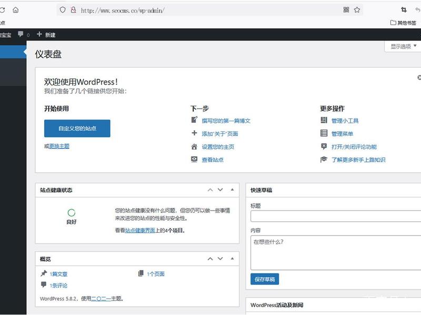Open the 撰写您的第一篇博文 link
The image size is (421, 315).
(x=226, y=121)
